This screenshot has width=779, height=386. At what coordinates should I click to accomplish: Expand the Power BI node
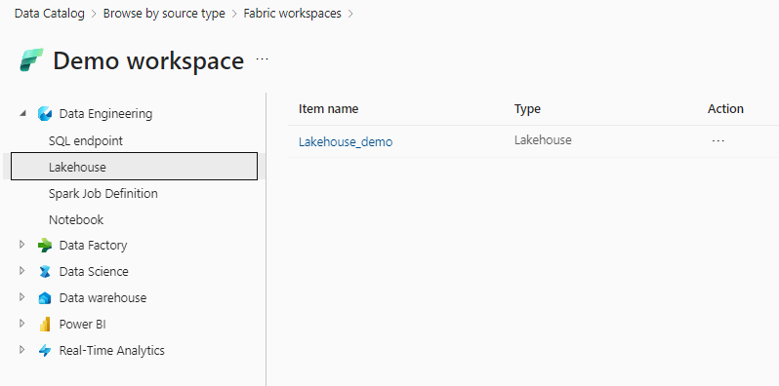(x=21, y=324)
